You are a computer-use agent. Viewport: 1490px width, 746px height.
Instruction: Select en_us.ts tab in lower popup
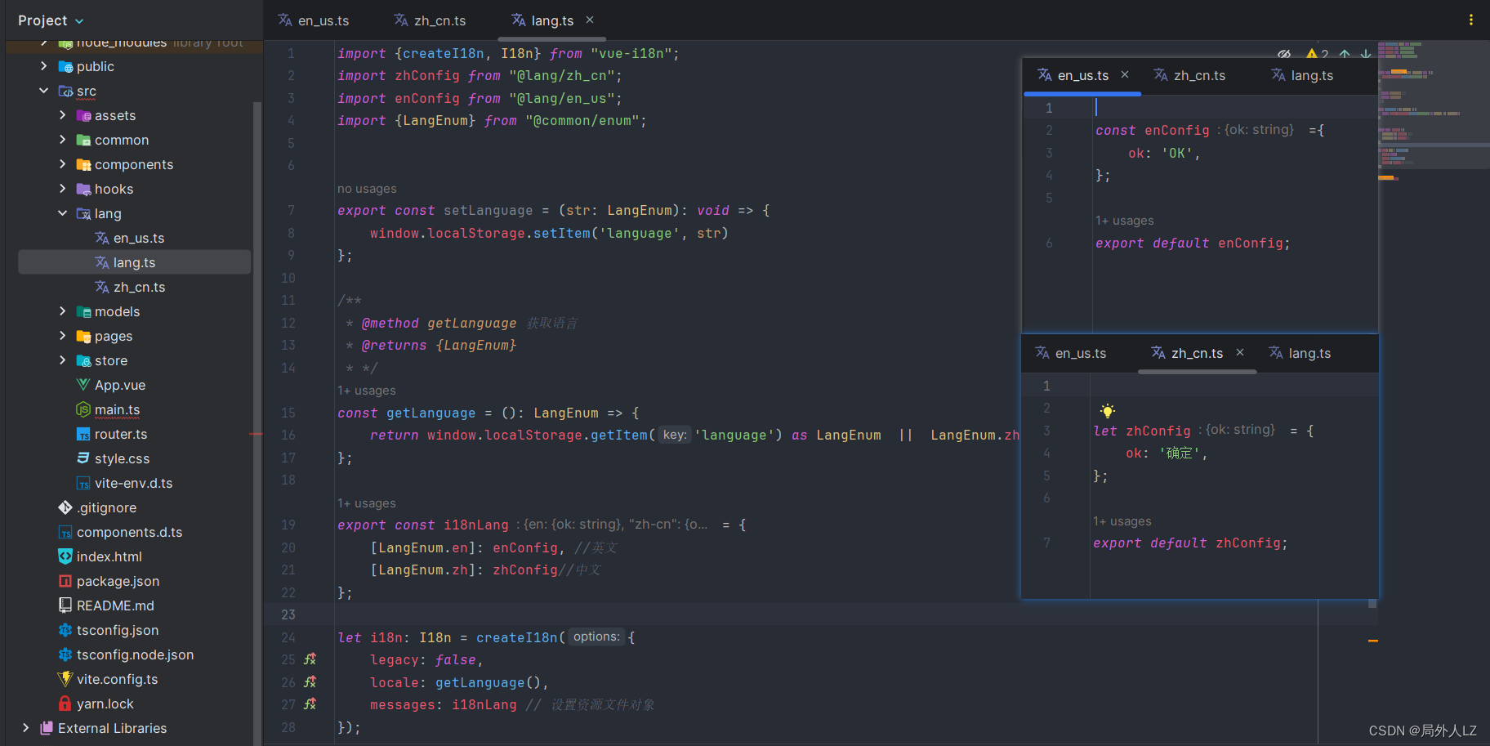point(1070,353)
